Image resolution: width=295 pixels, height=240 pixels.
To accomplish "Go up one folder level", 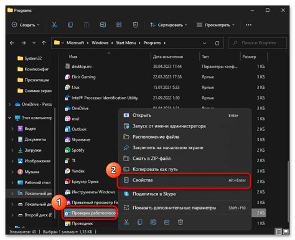I will pyautogui.click(x=44, y=43).
